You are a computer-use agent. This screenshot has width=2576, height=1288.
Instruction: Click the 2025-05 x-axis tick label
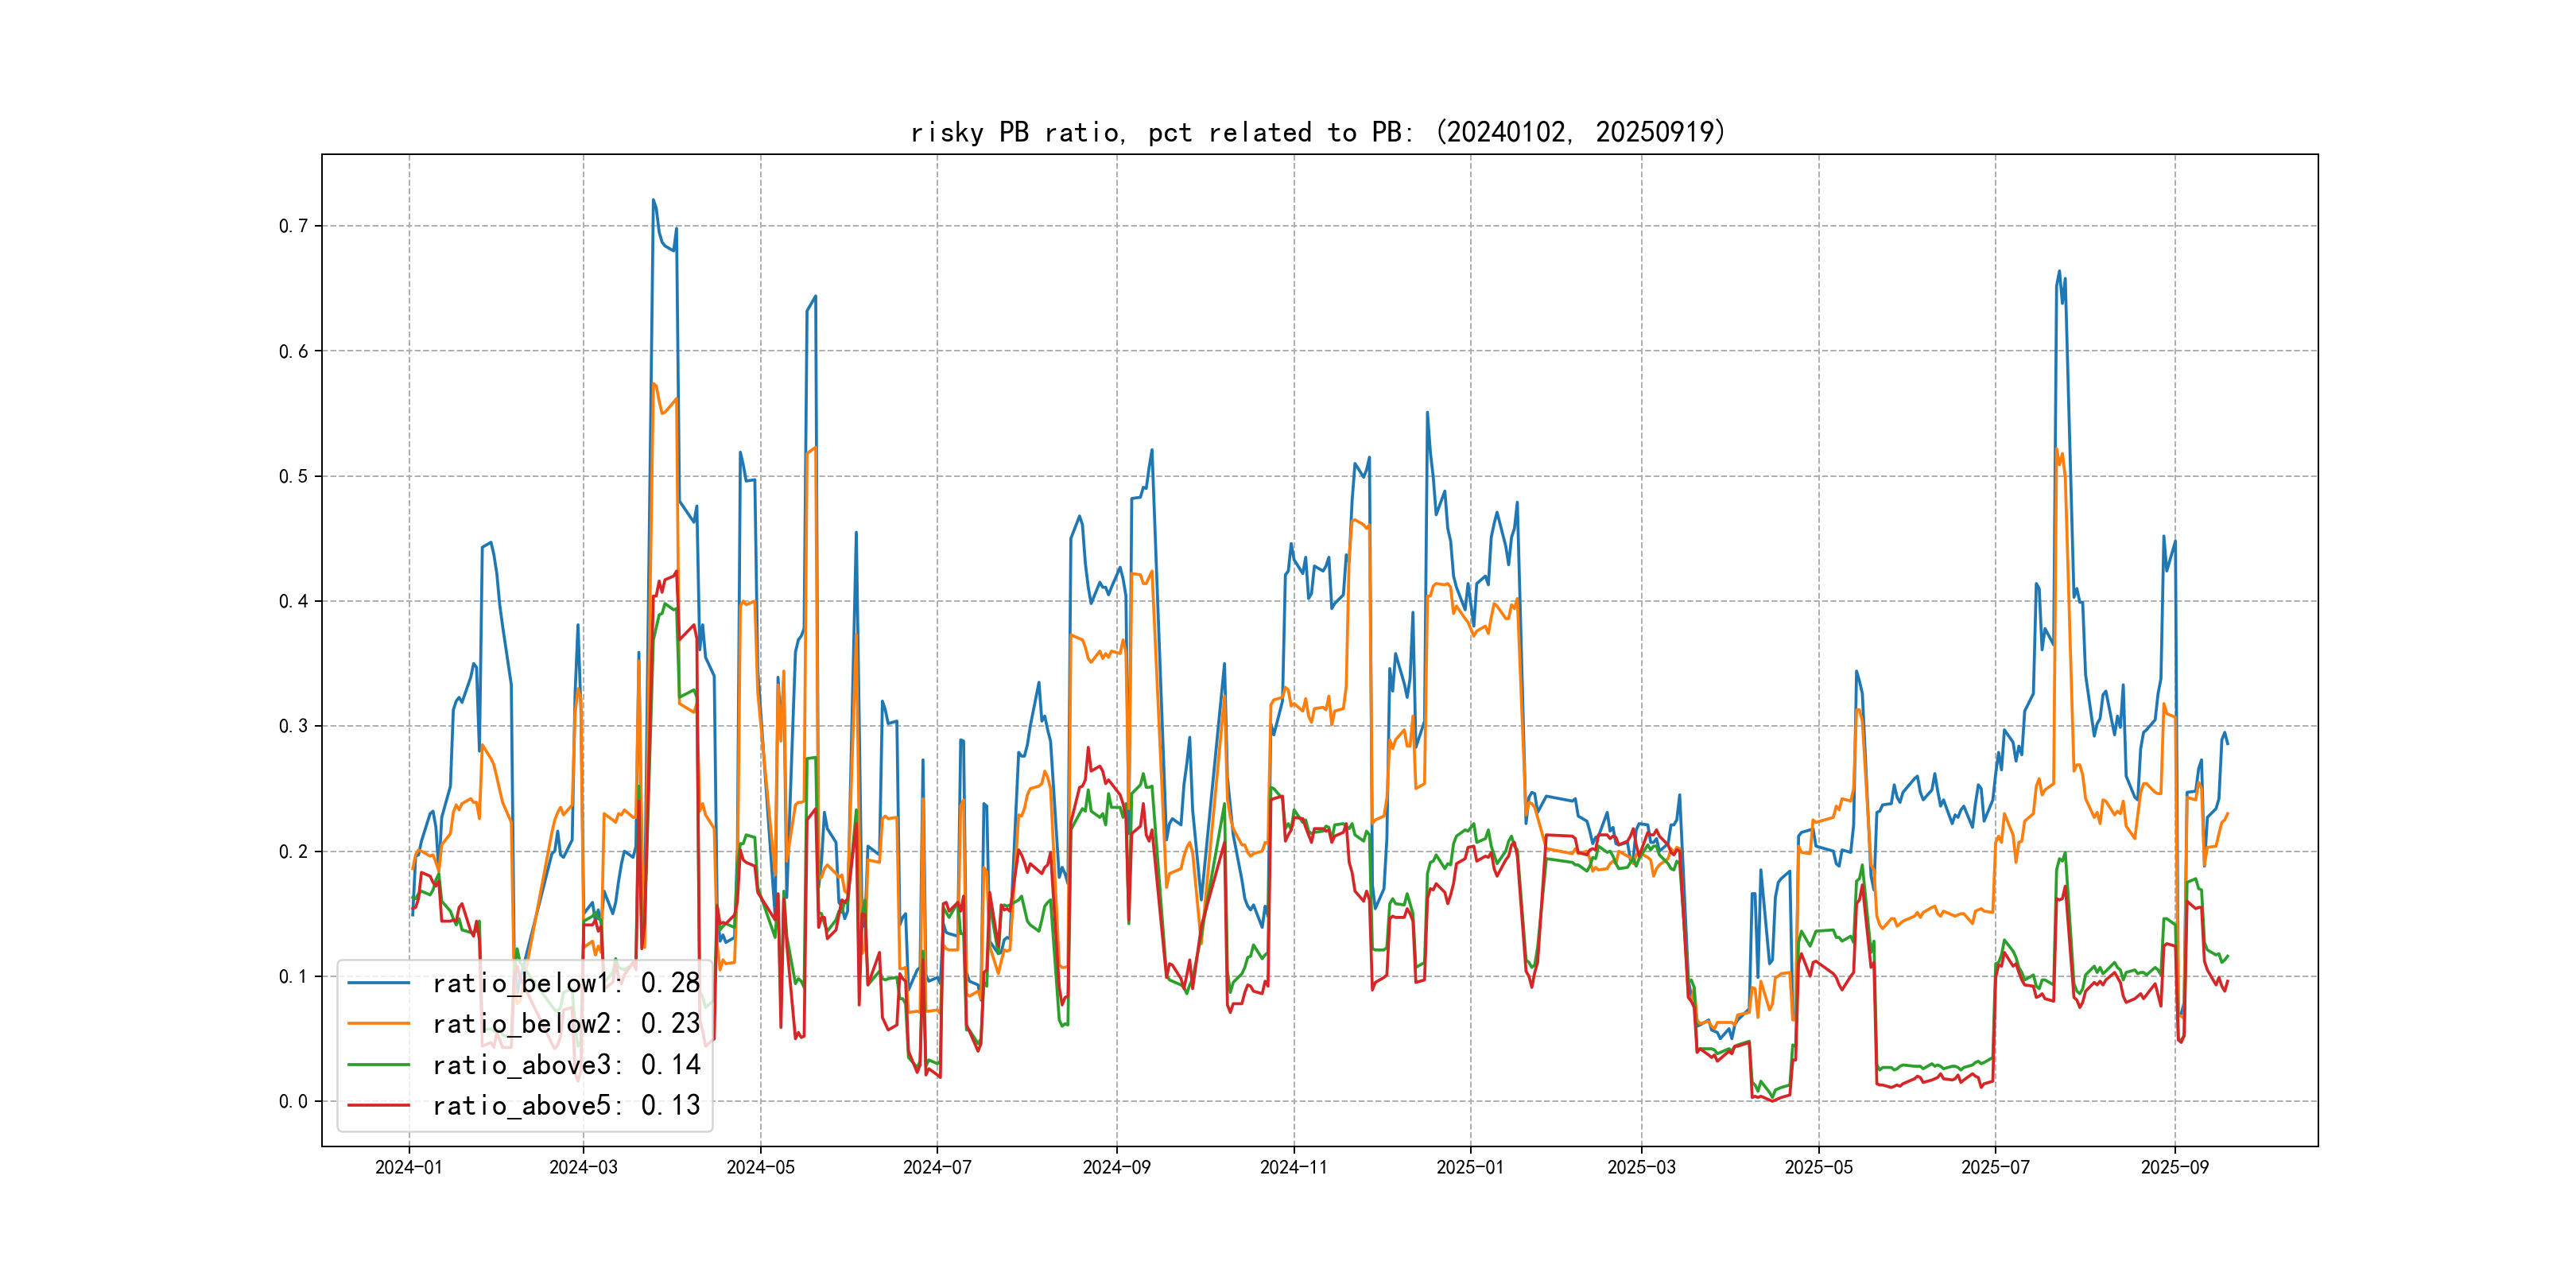(x=1818, y=1167)
